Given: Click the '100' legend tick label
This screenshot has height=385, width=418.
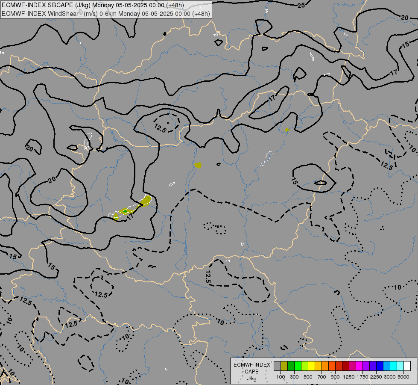Looking at the screenshot, I should click(281, 377).
